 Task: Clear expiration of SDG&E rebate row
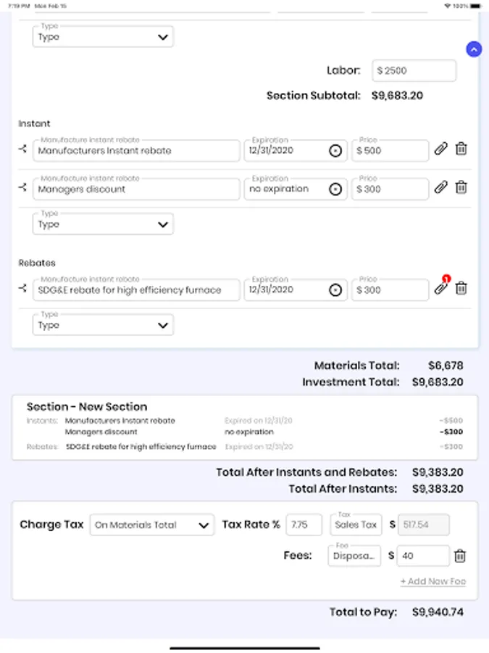[335, 289]
